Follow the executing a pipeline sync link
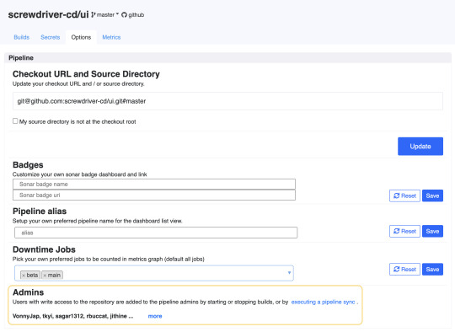 323,302
